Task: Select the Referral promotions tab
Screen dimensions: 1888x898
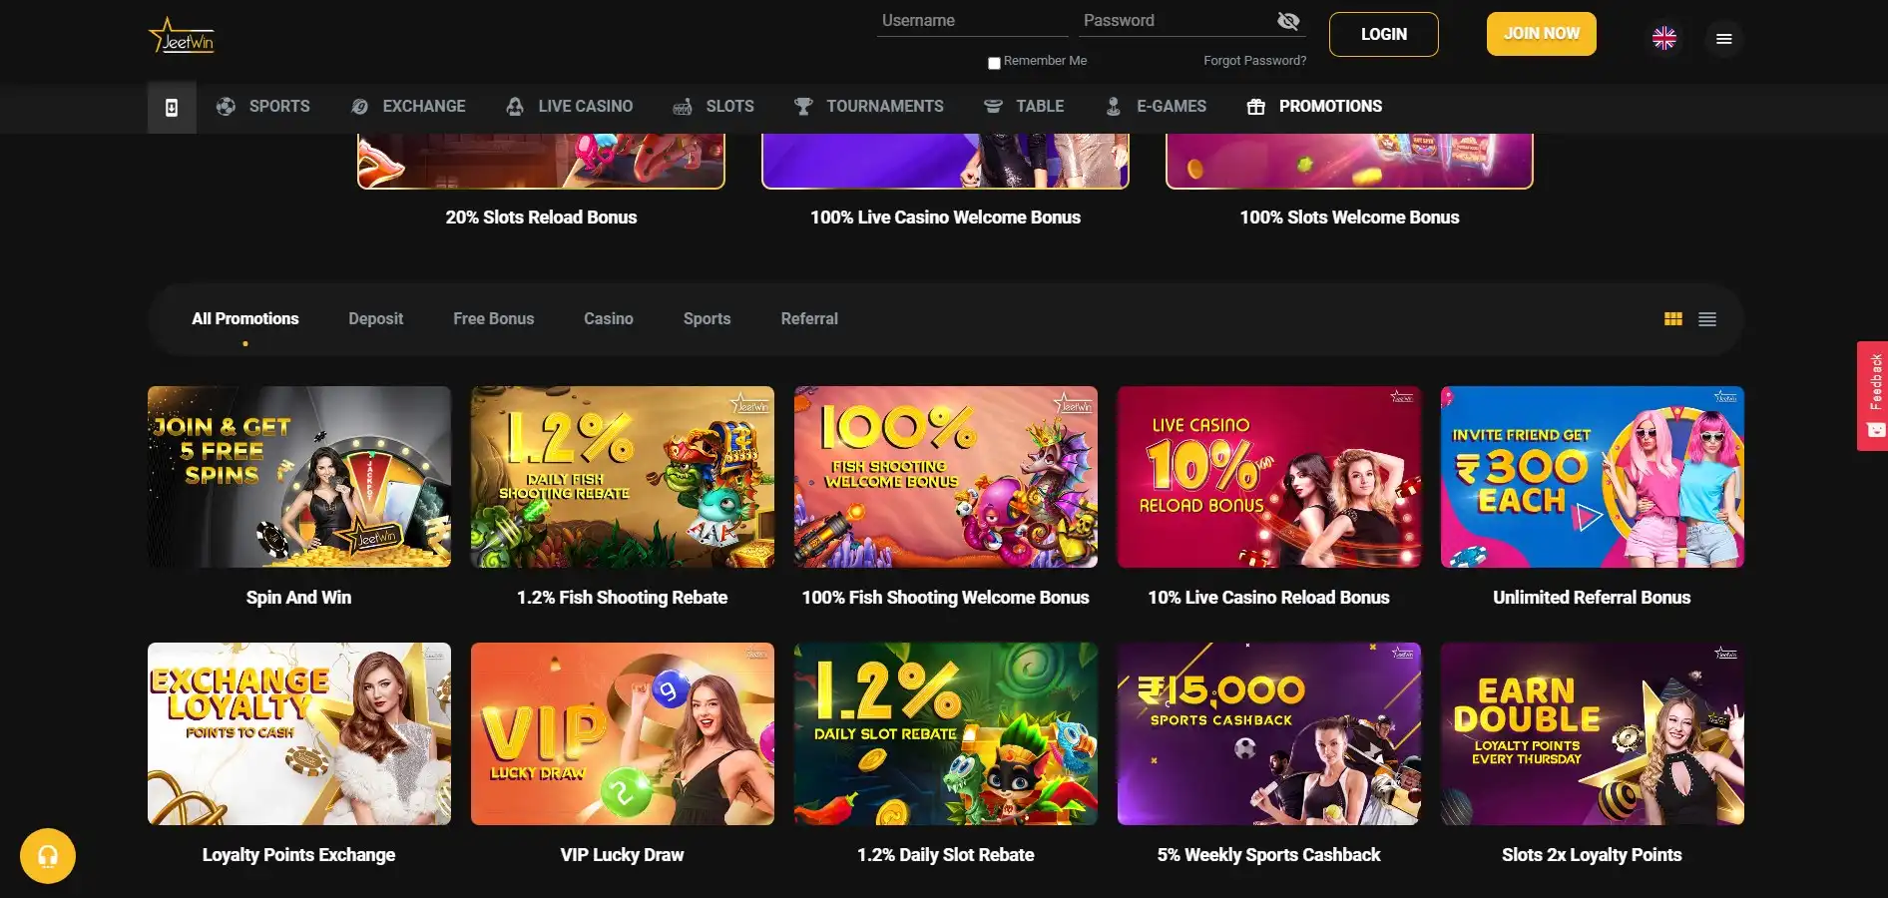Action: coord(809,319)
